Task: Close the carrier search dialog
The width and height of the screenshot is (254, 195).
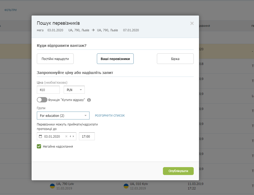Action: [x=192, y=23]
